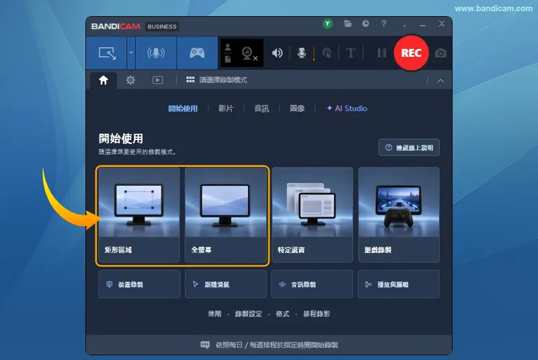Choose the 矩形區域 recording mode card
The width and height of the screenshot is (538, 360).
click(139, 215)
